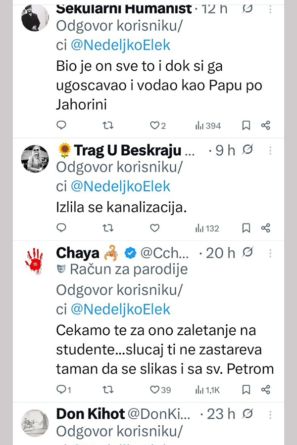297x445 pixels.
Task: Reply to Sekularni Humanist's tweet
Action: [x=61, y=126]
